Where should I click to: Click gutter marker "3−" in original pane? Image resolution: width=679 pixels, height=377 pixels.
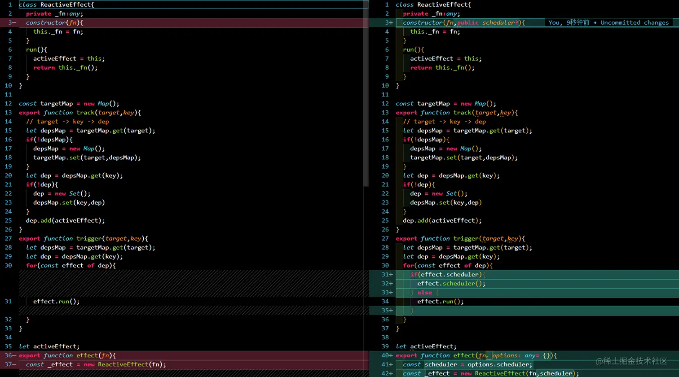(x=12, y=22)
